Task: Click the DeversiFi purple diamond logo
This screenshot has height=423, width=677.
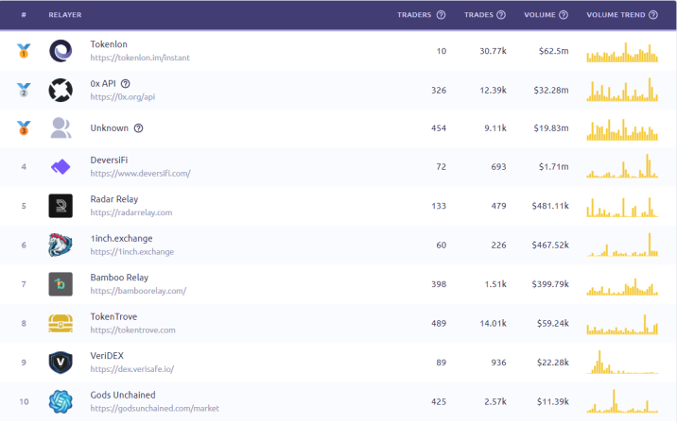Action: click(61, 167)
